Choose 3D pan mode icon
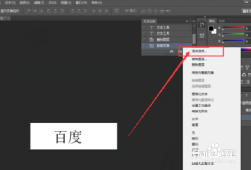The width and height of the screenshot is (251, 170). [156, 11]
